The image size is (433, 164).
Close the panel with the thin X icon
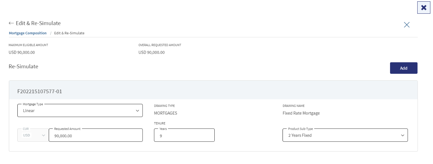tap(407, 25)
